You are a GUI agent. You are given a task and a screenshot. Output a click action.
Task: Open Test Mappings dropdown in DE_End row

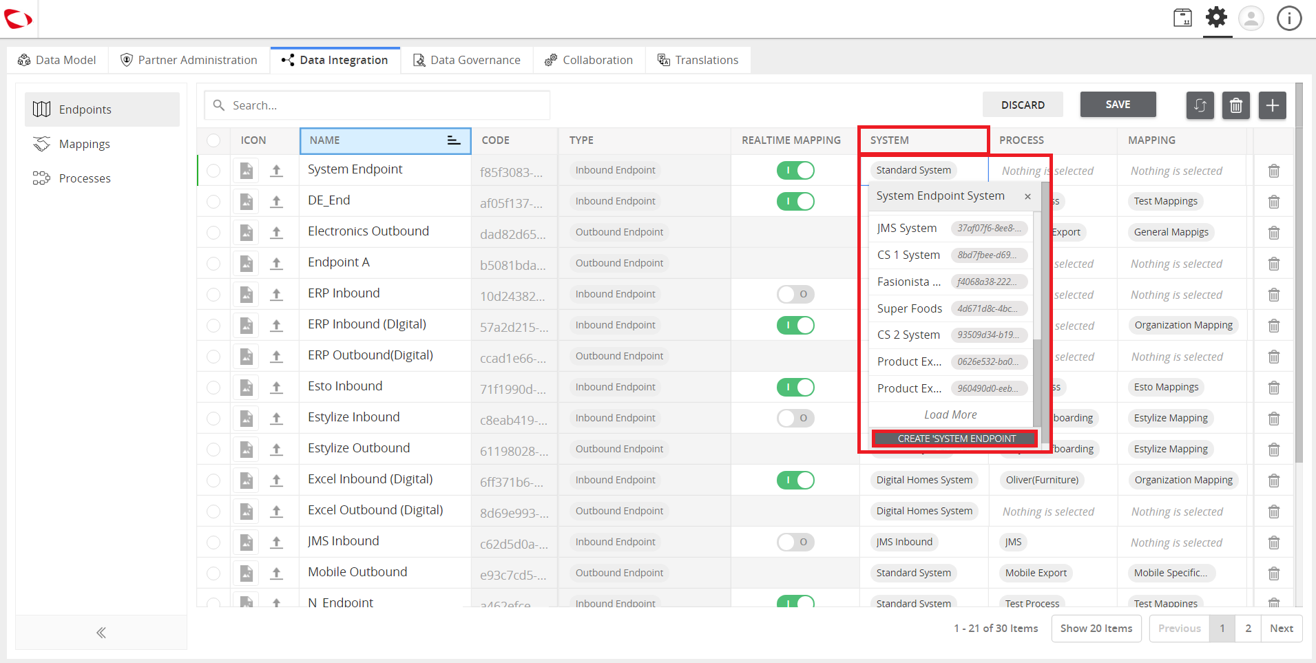pyautogui.click(x=1166, y=201)
